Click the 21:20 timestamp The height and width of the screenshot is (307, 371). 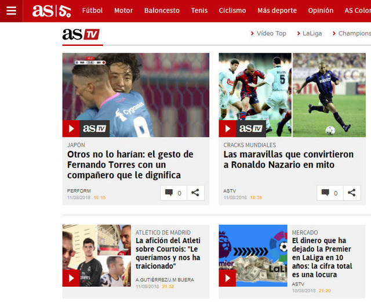pyautogui.click(x=325, y=291)
